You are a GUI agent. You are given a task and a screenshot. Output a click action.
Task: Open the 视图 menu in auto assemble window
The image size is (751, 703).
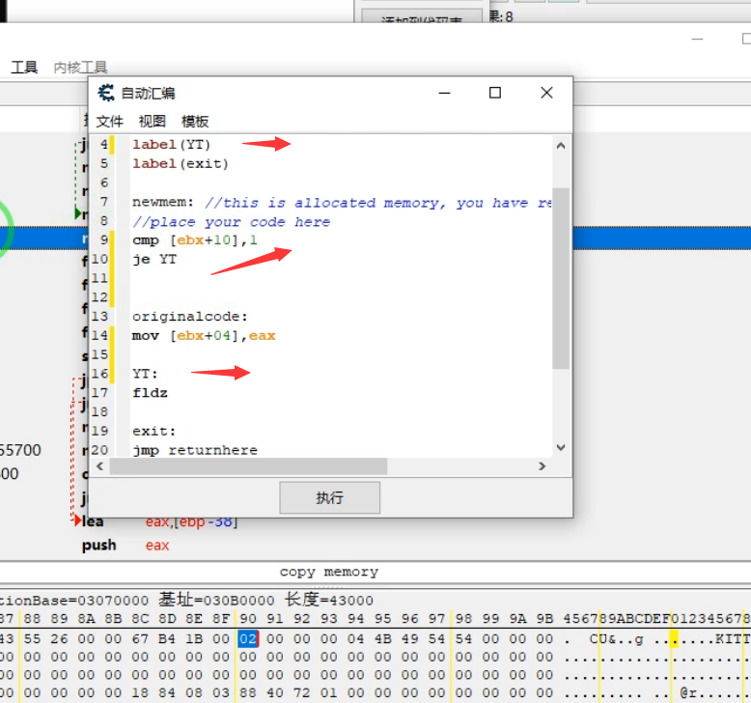(x=152, y=122)
